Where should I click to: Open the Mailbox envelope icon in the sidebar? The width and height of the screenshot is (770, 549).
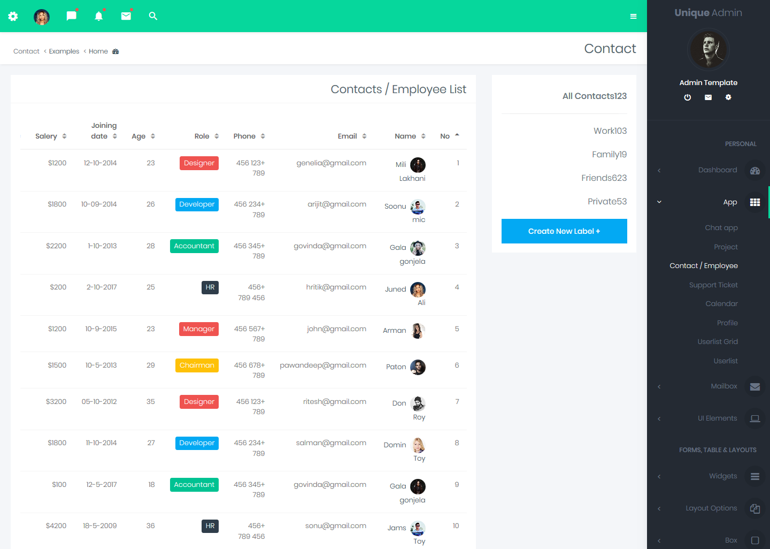754,386
